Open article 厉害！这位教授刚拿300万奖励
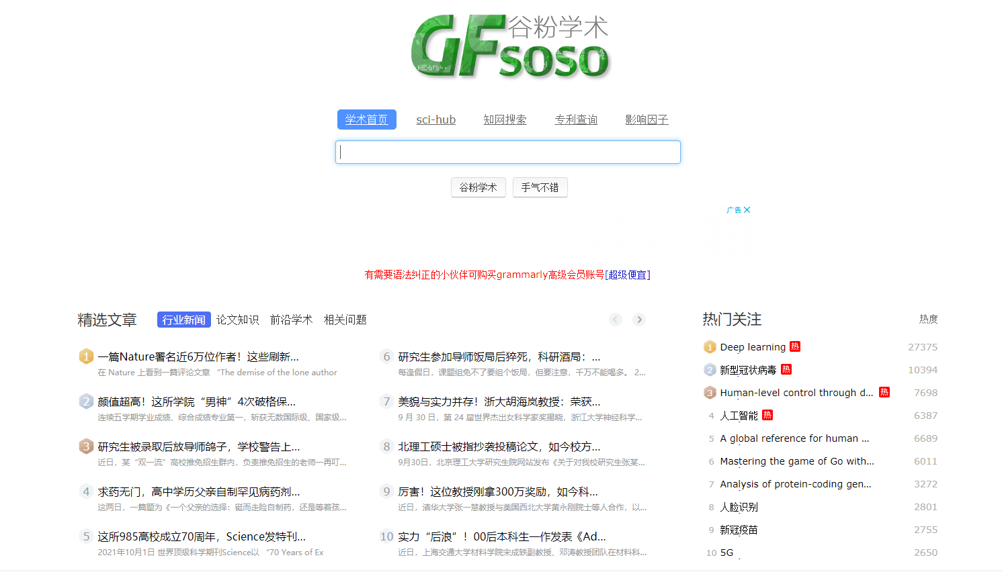1002x572 pixels. (x=498, y=491)
